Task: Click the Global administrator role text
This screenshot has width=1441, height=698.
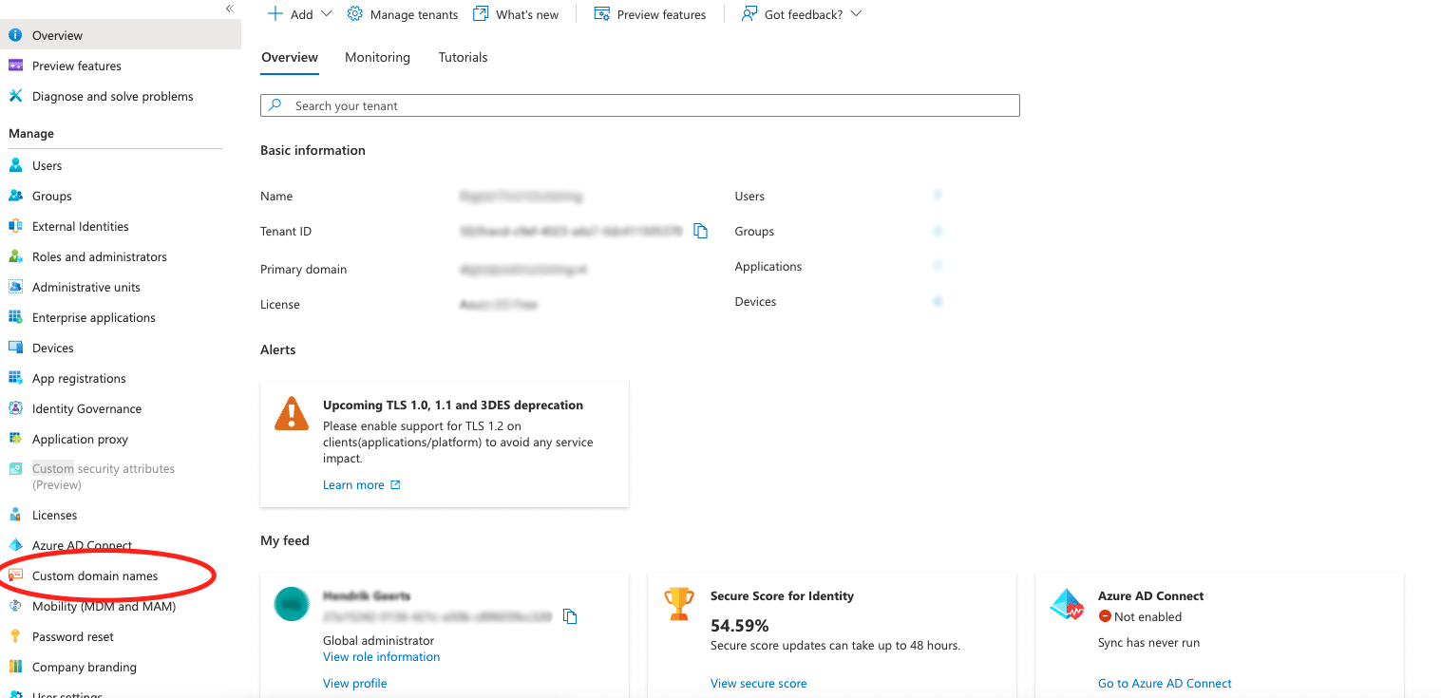Action: [x=378, y=640]
